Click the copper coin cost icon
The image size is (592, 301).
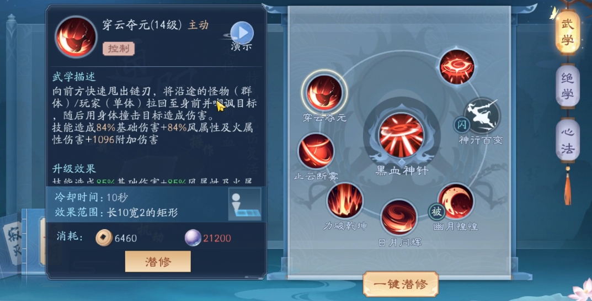tap(104, 238)
